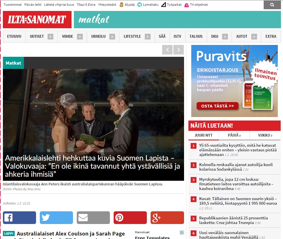Open search with the magnifier icon
Viewport: 283px width, 239px height.
click(x=272, y=5)
